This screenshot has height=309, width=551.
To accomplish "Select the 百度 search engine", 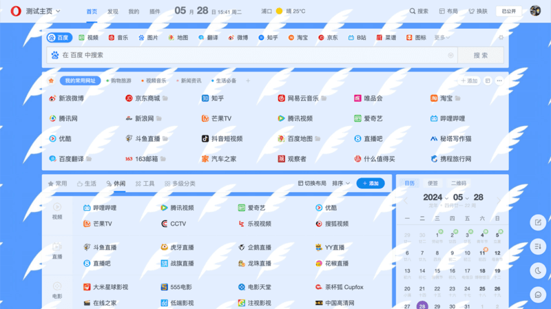I will tap(59, 38).
